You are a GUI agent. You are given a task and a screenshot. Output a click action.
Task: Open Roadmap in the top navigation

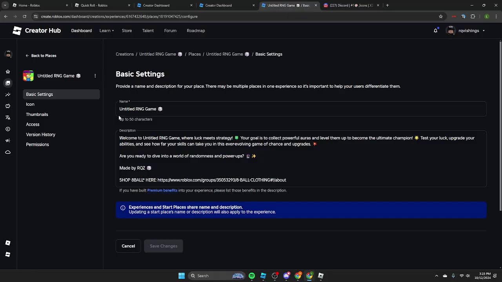point(196,31)
